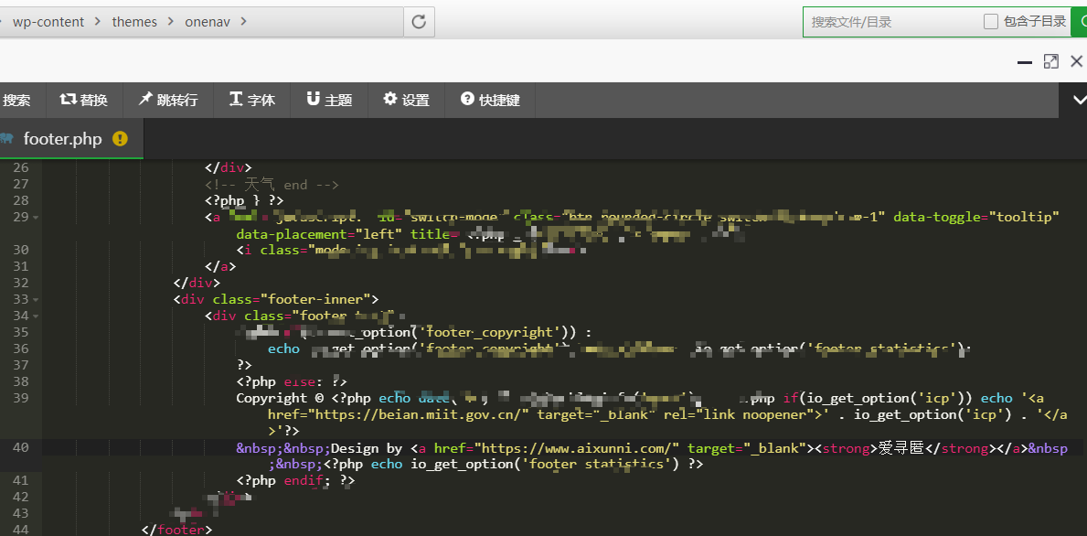Screen dimensions: 1087x536
Task: Collapse the toolbar with the chevron arrow
Action: (1079, 100)
